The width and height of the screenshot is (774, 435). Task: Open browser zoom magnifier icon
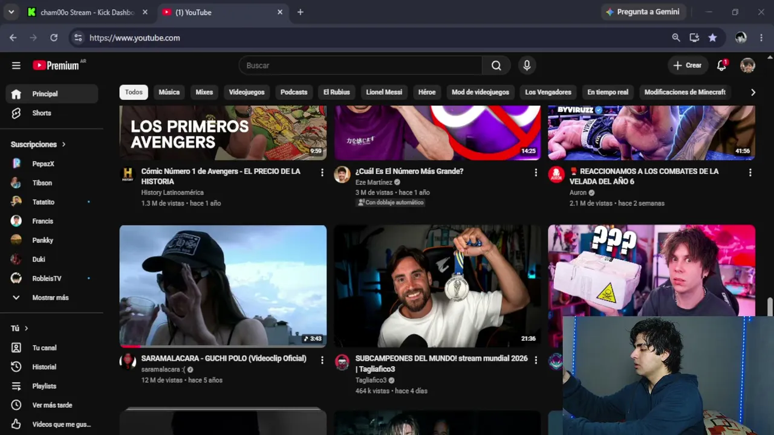(x=676, y=37)
